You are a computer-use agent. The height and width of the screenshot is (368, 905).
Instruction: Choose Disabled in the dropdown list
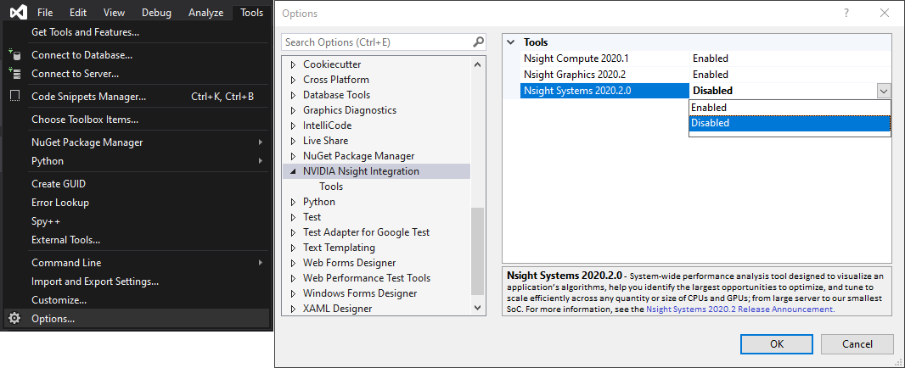(789, 123)
